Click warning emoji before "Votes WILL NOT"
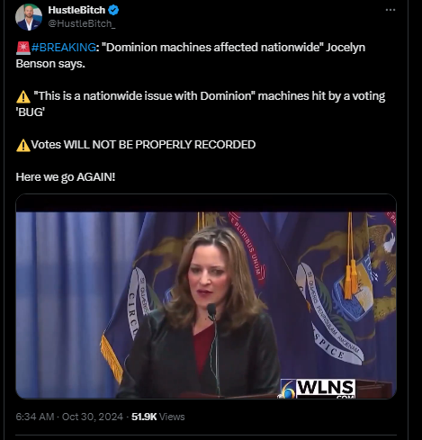The image size is (422, 440). tap(23, 146)
